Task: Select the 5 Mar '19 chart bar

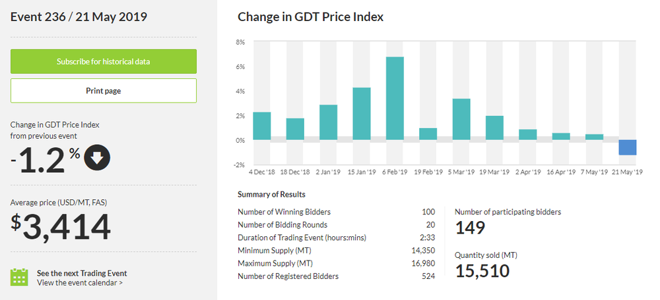Action: [461, 119]
